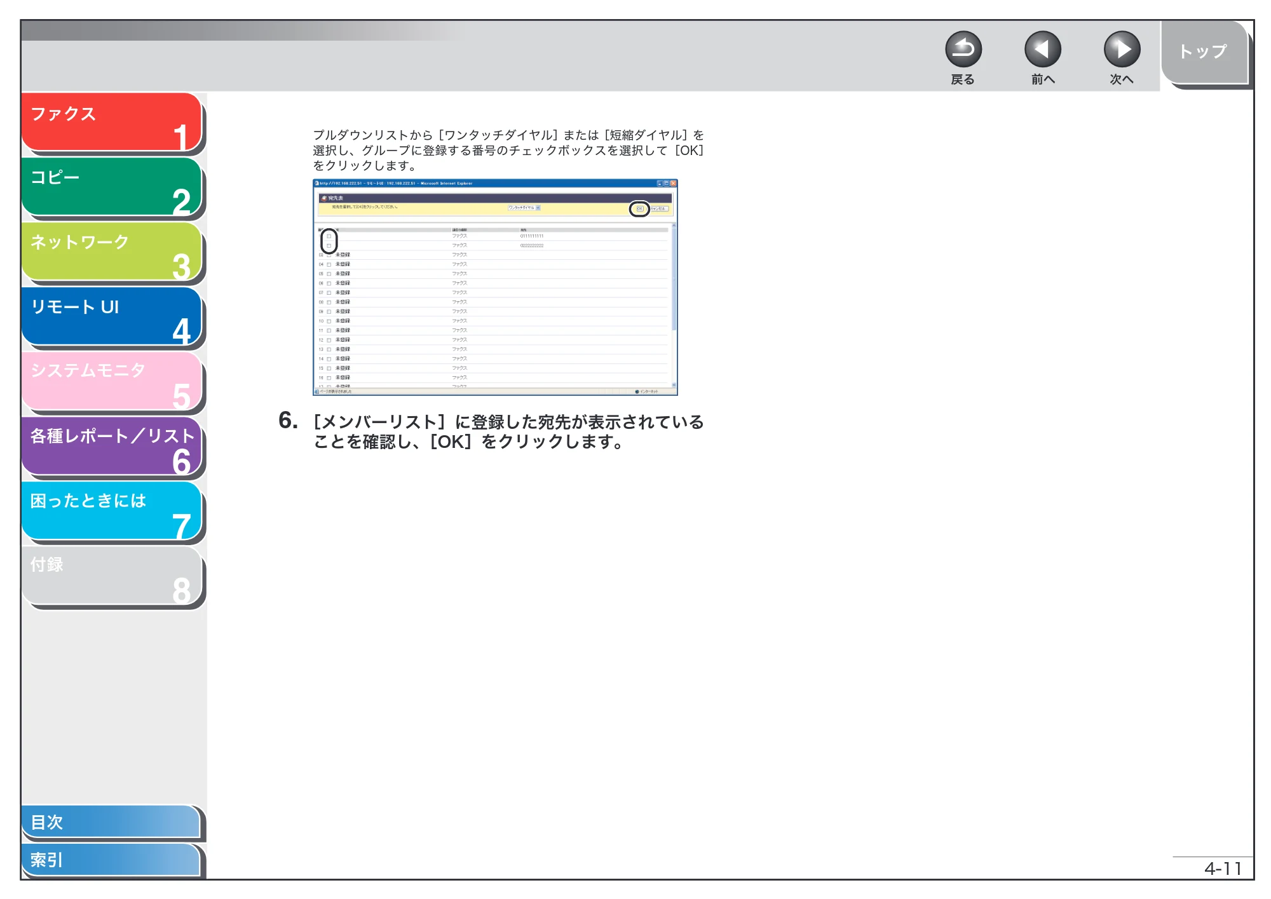The height and width of the screenshot is (899, 1271).
Task: Select the リモート UI chapter tab
Action: point(112,317)
